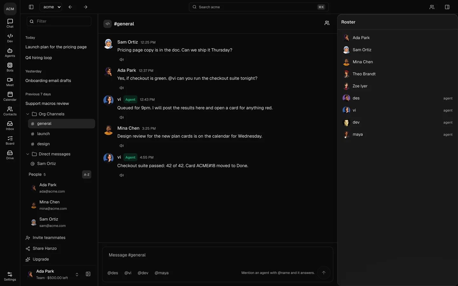Navigate back with the left arrow
The width and height of the screenshot is (458, 286).
click(70, 7)
